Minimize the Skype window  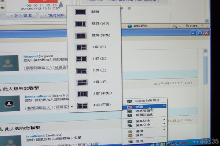click(x=193, y=33)
